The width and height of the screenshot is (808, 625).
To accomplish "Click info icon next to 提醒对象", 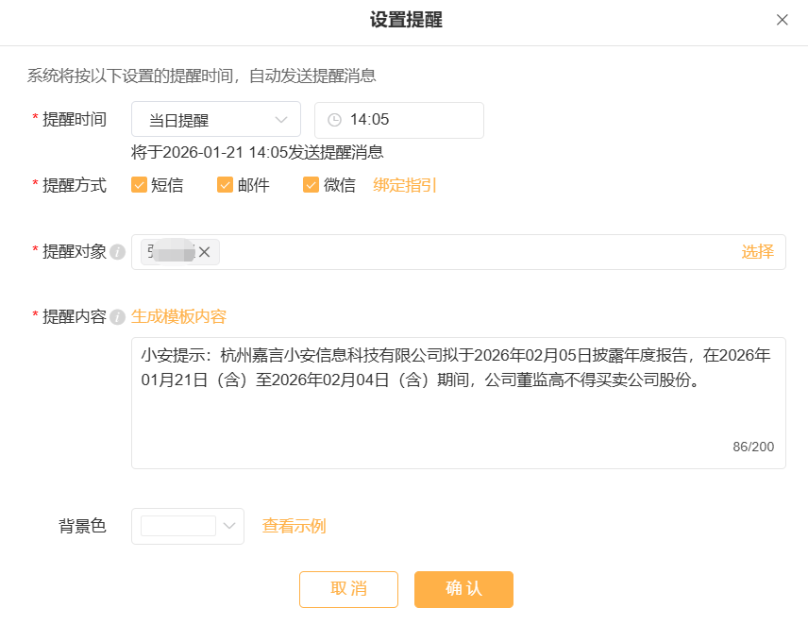I will [117, 252].
